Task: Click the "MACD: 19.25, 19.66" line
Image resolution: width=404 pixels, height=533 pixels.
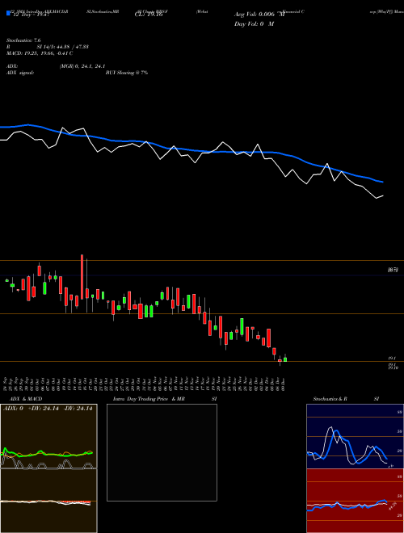Action: pyautogui.click(x=40, y=53)
